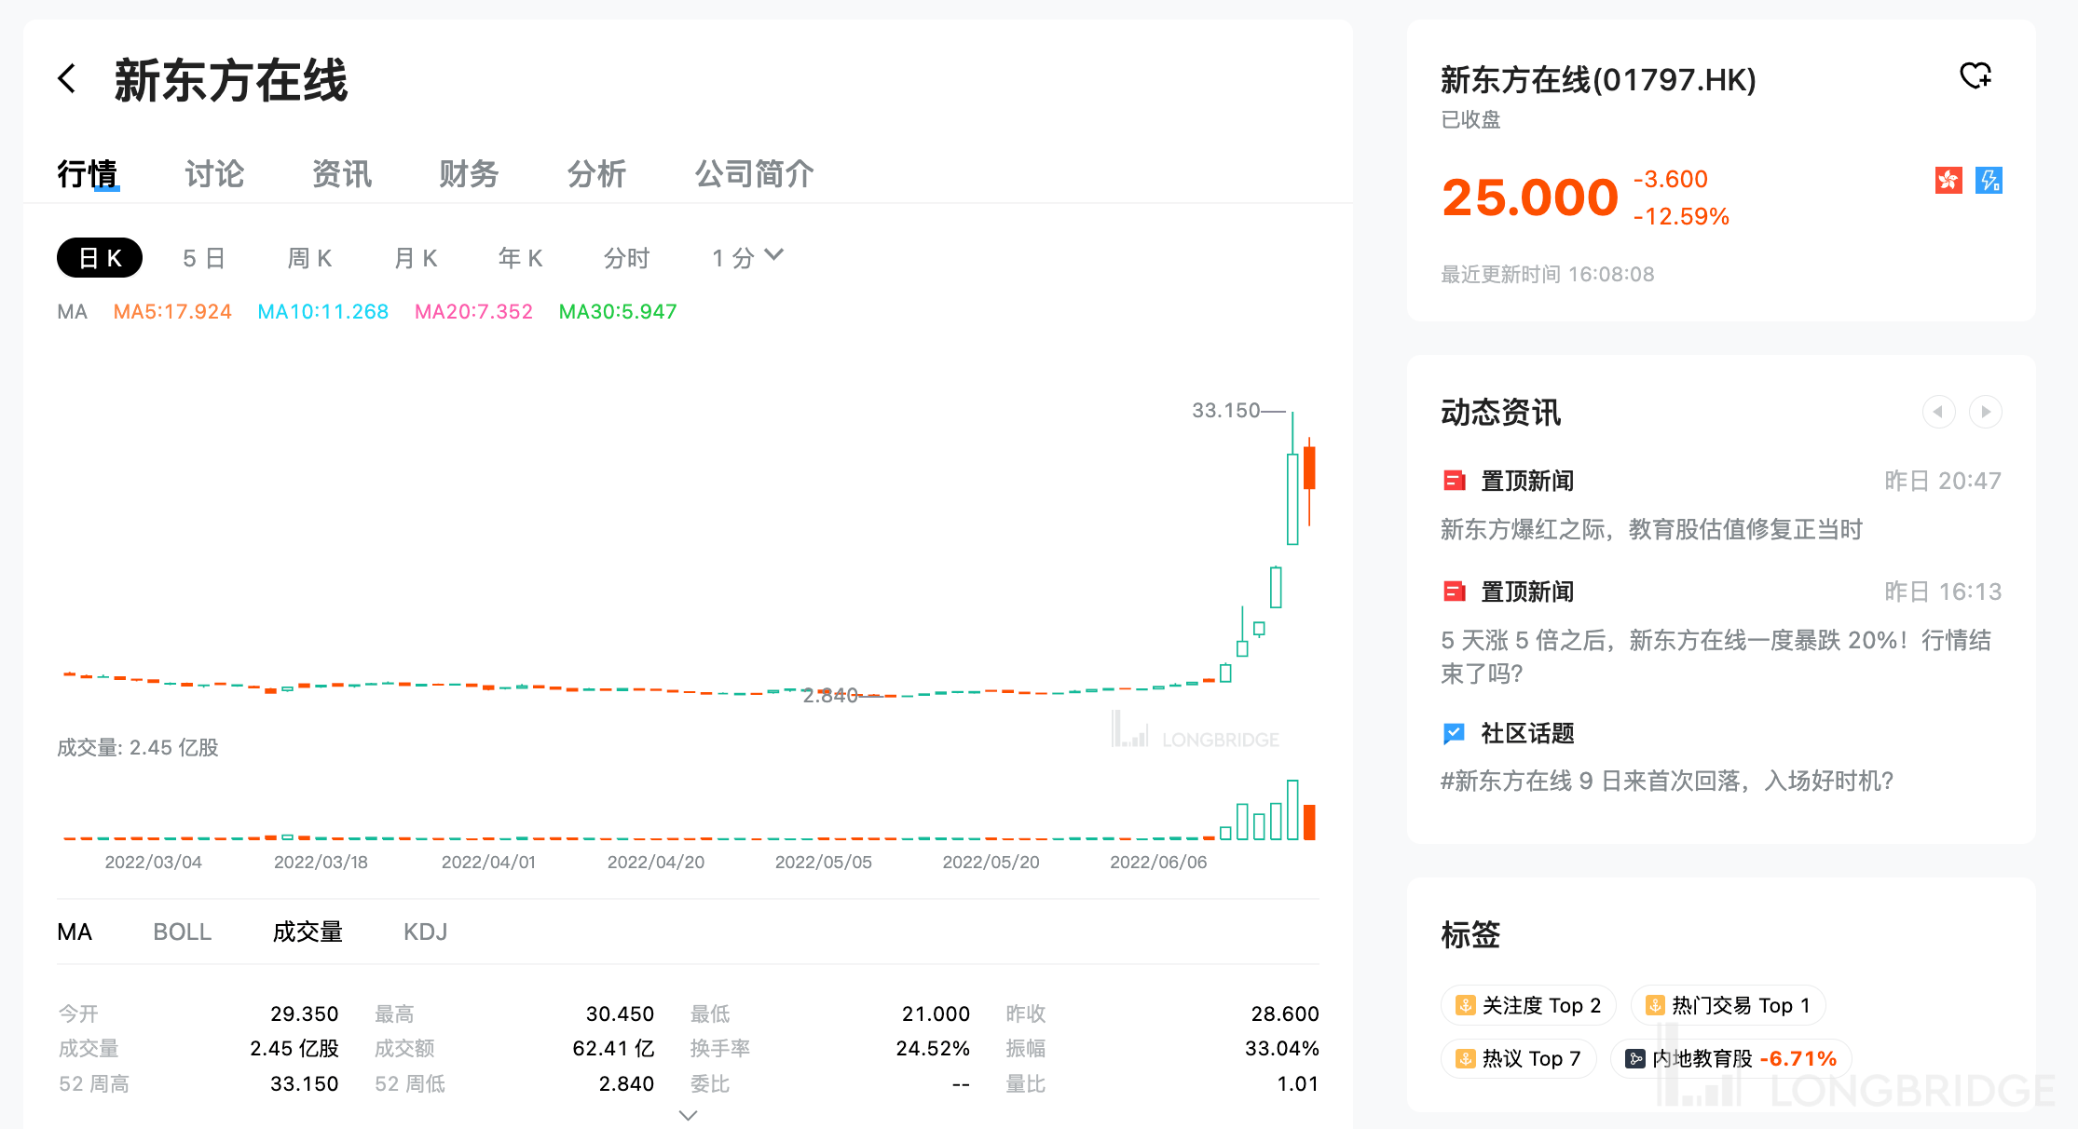Show previous news with left arrow
This screenshot has height=1129, width=2078.
(x=1938, y=412)
